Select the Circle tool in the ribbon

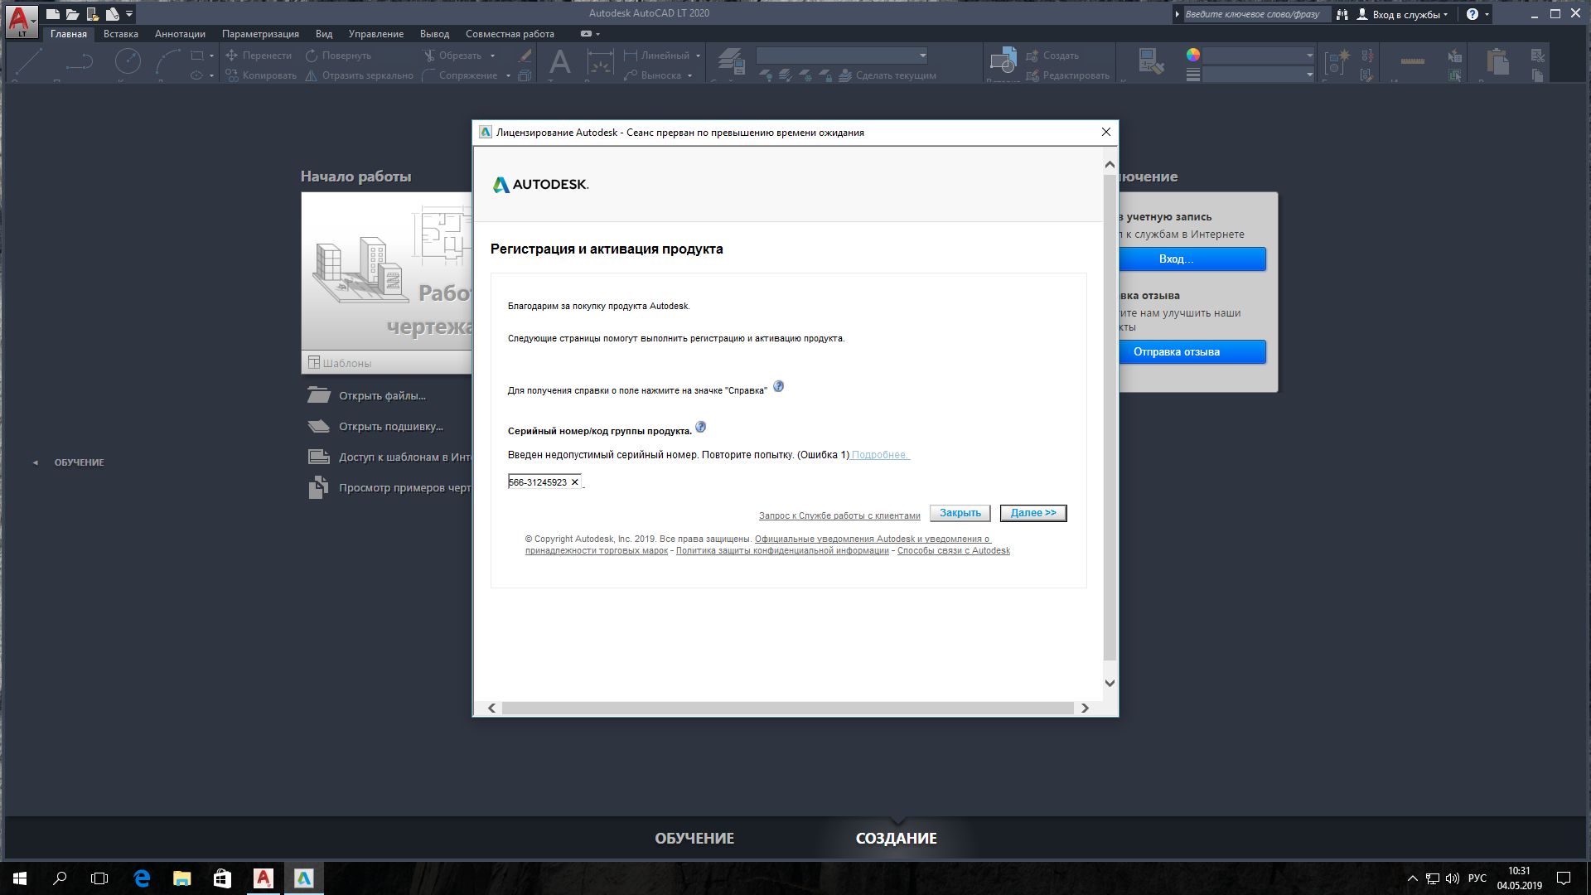click(x=128, y=60)
